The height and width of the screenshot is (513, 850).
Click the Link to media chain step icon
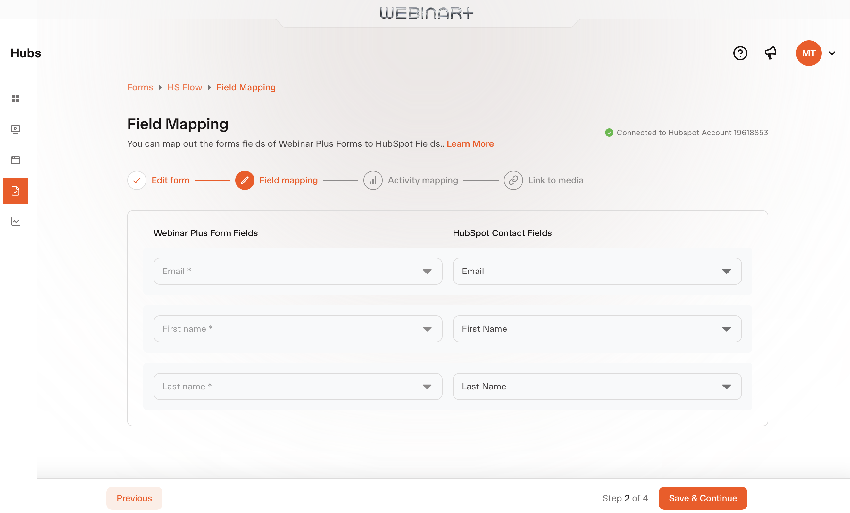[513, 180]
